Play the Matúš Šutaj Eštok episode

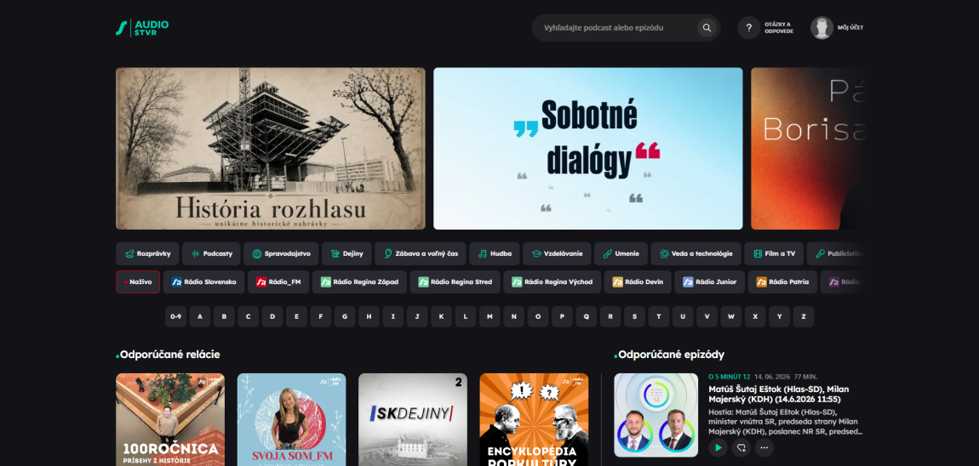(718, 447)
